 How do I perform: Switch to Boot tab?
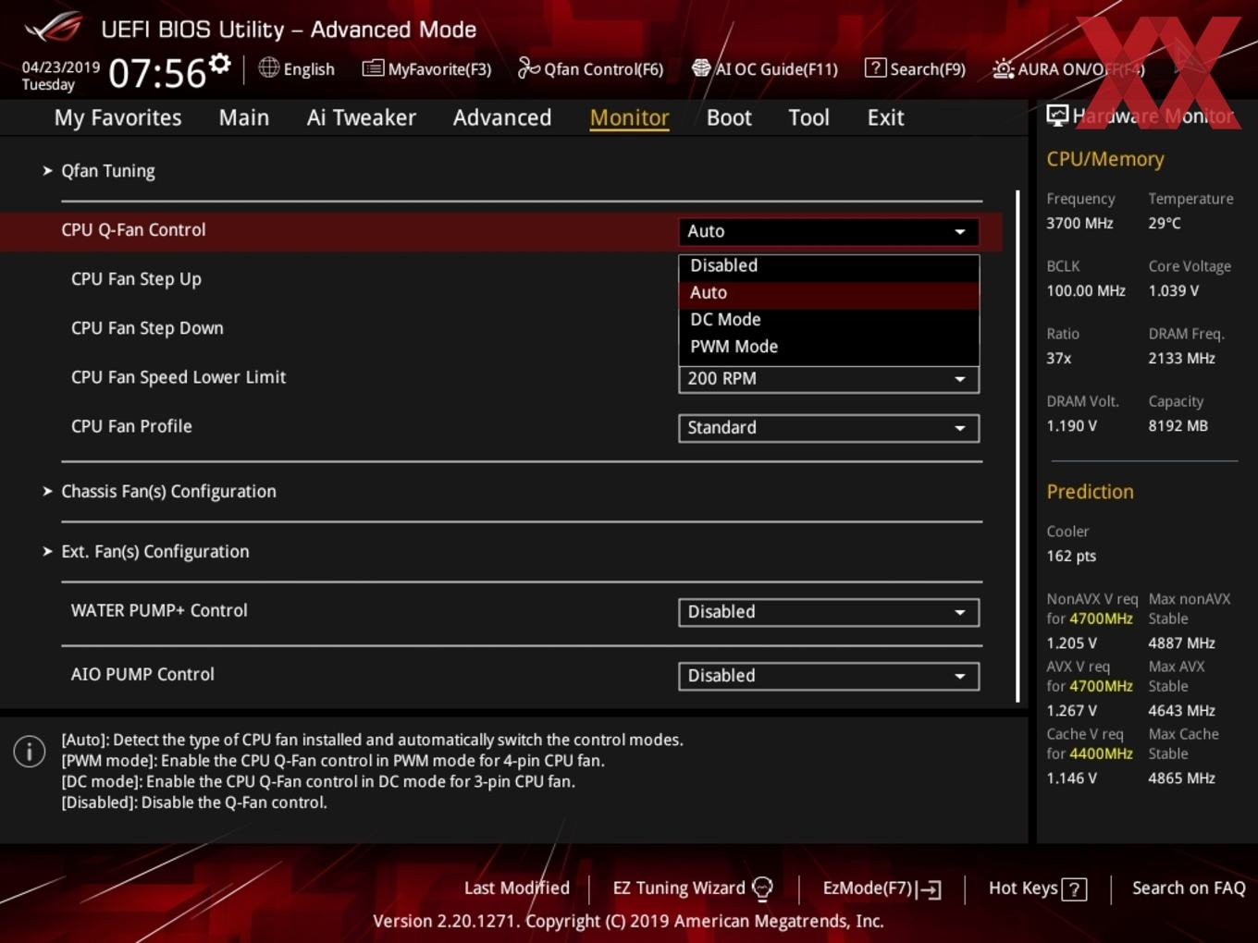[x=729, y=117]
